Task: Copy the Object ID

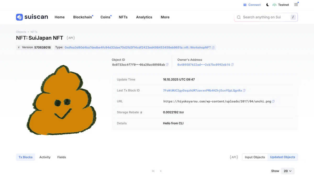Action: [x=167, y=65]
